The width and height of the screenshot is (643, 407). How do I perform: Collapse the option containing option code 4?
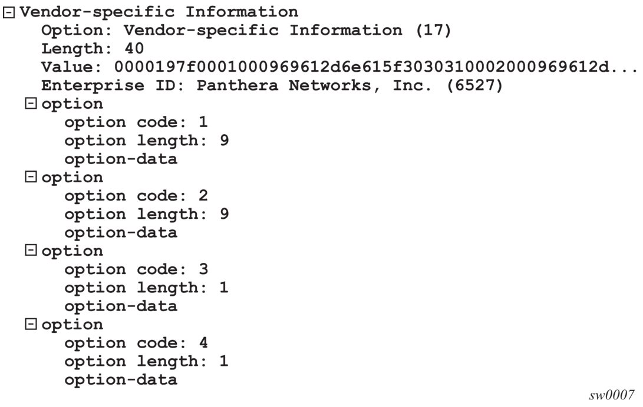(31, 325)
